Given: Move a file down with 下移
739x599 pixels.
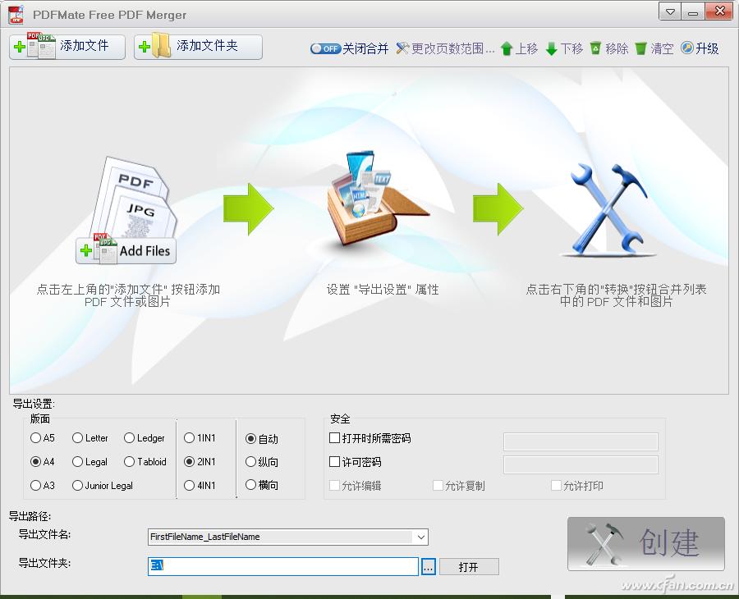Looking at the screenshot, I should point(562,48).
